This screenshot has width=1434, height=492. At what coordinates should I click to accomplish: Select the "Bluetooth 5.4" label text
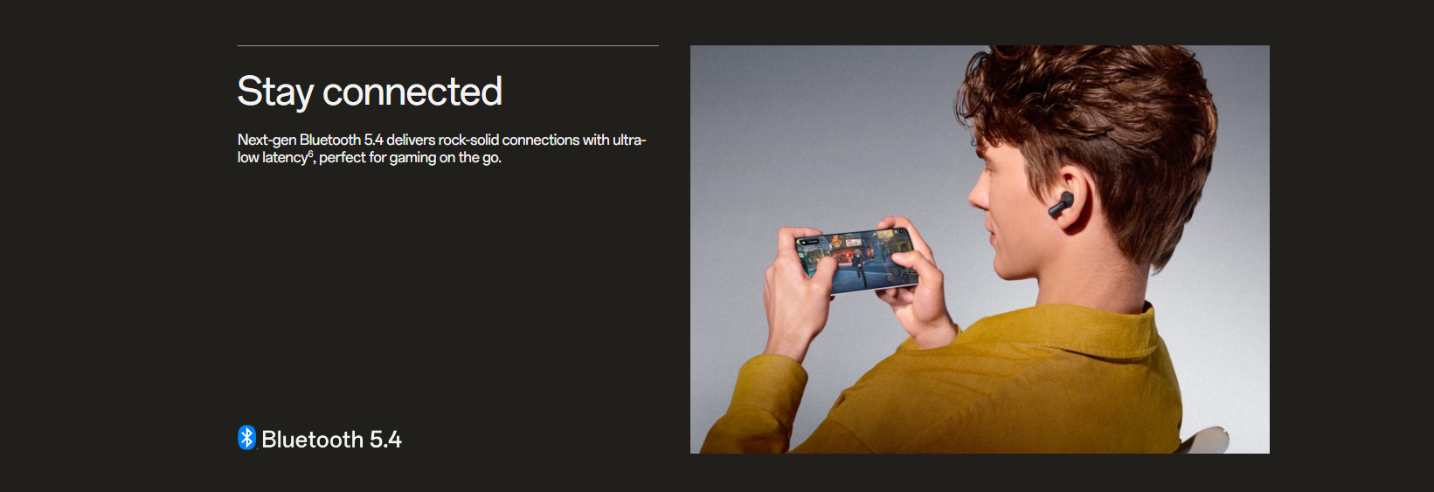click(x=331, y=440)
